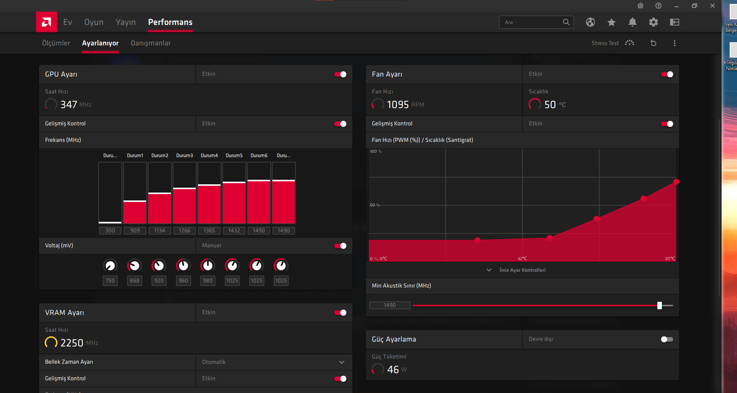Click the fan curve point near 42°C
Viewport: 737px width, 393px height.
click(x=550, y=238)
